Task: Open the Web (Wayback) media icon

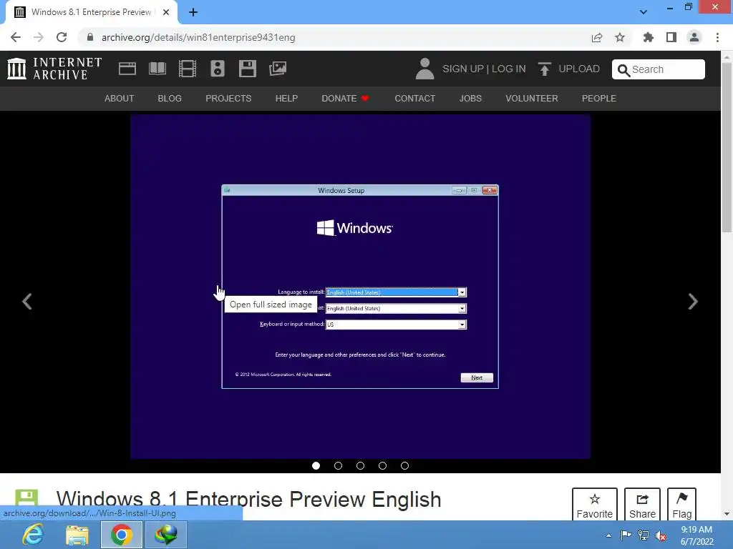Action: tap(127, 69)
